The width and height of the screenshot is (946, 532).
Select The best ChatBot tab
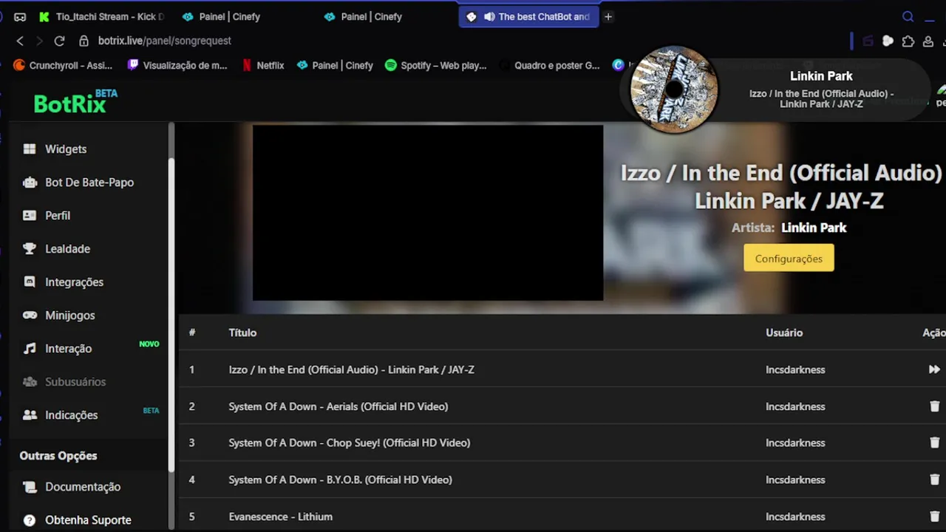click(x=528, y=16)
